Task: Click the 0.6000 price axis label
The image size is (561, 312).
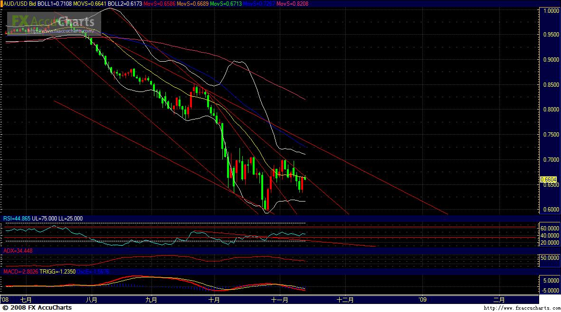Action: tap(551, 210)
